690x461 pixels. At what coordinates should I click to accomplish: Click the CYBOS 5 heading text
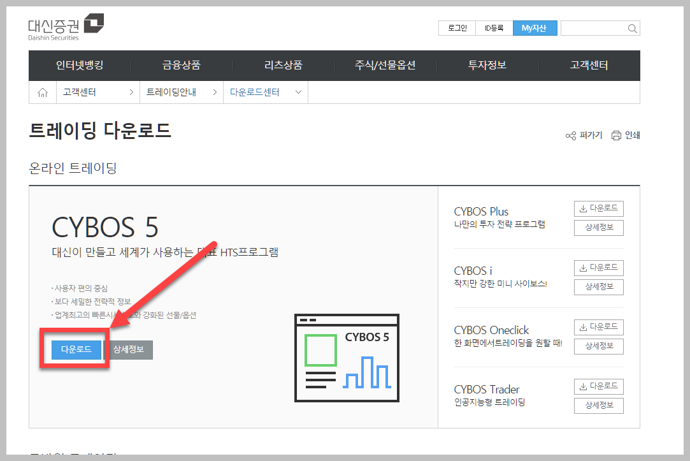pyautogui.click(x=104, y=227)
